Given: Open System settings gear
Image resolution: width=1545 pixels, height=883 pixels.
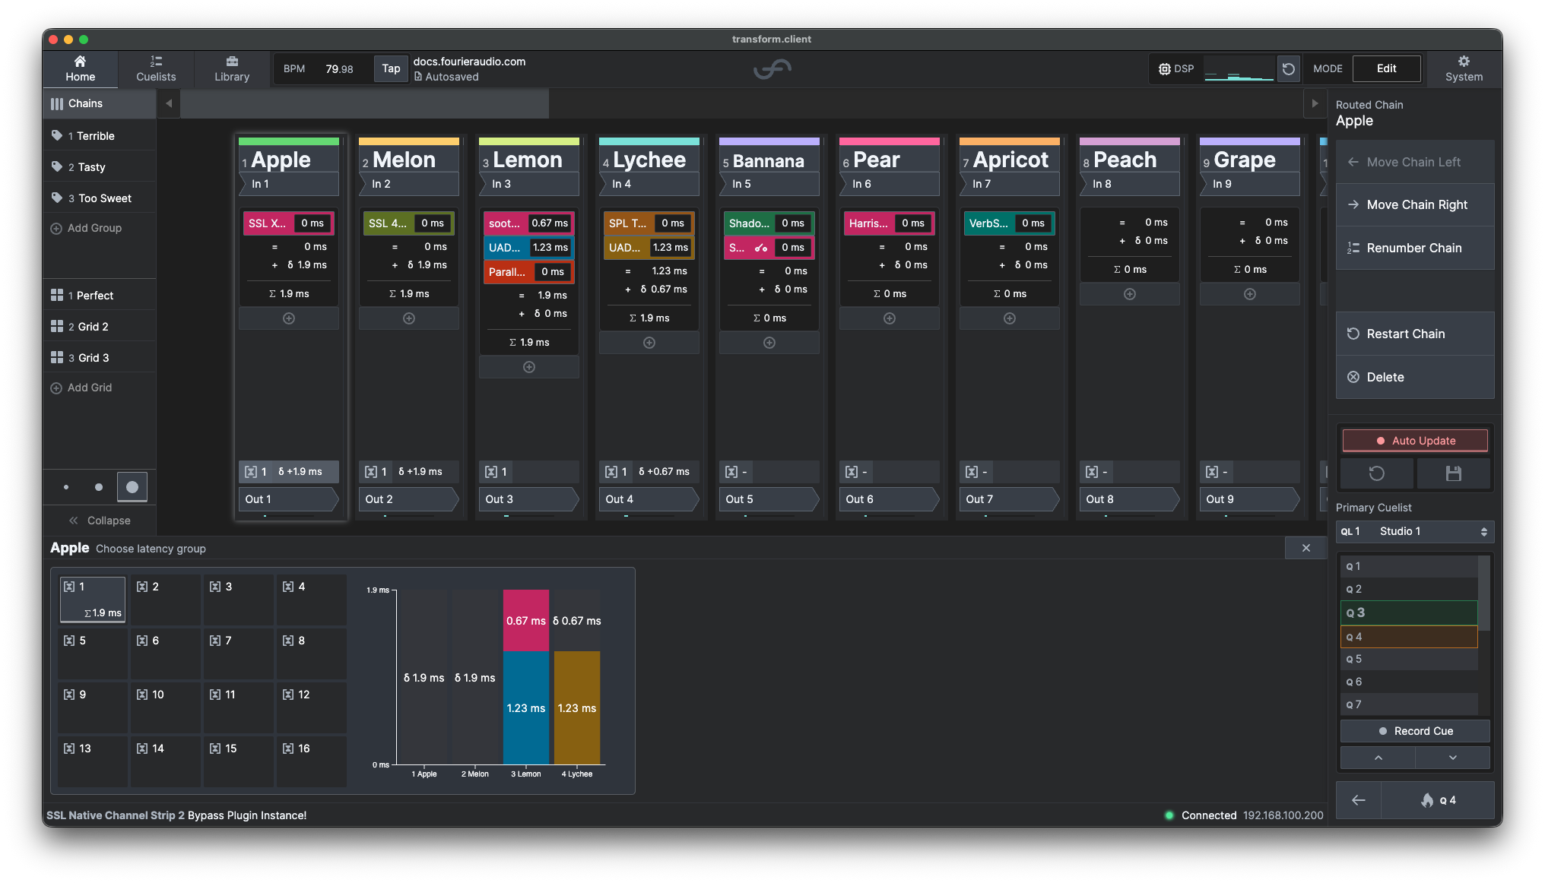Looking at the screenshot, I should coord(1464,68).
